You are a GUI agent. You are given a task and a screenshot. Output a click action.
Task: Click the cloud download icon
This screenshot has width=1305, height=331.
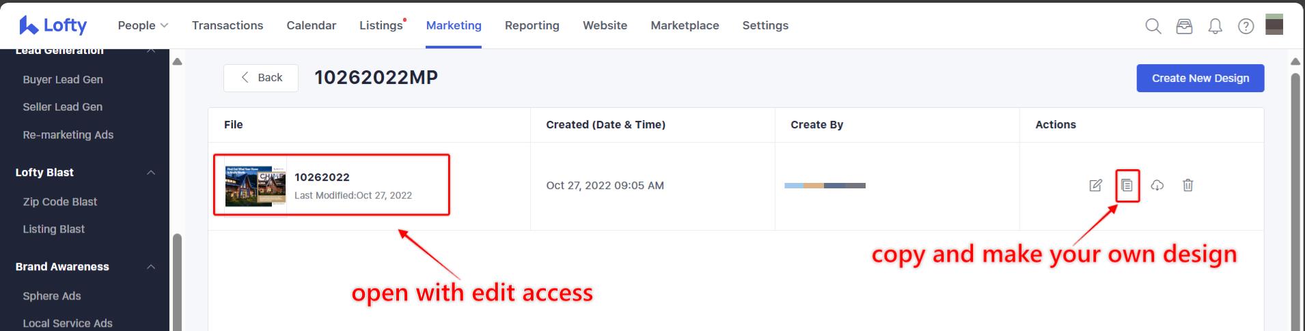[1157, 185]
